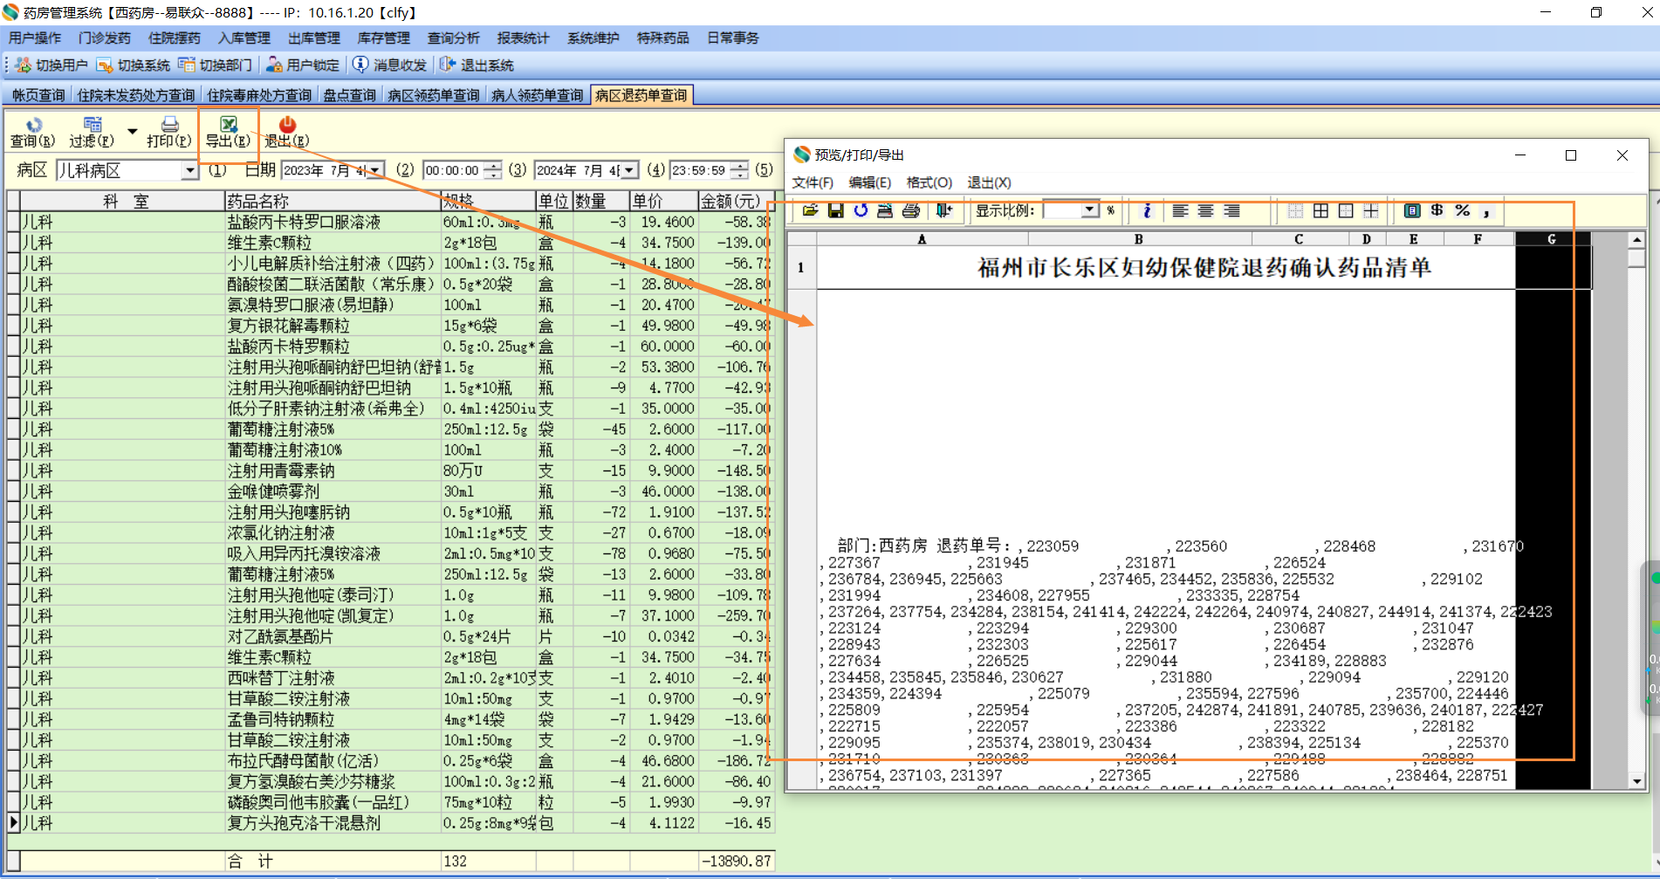Open the 门诊发药 menu
This screenshot has width=1660, height=879.
[105, 38]
